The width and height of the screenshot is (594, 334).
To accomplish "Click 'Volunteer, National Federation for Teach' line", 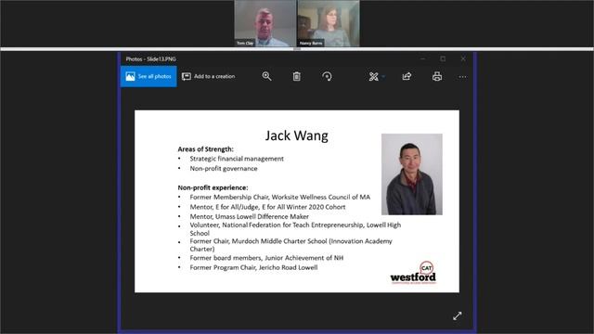I will 295,229.
